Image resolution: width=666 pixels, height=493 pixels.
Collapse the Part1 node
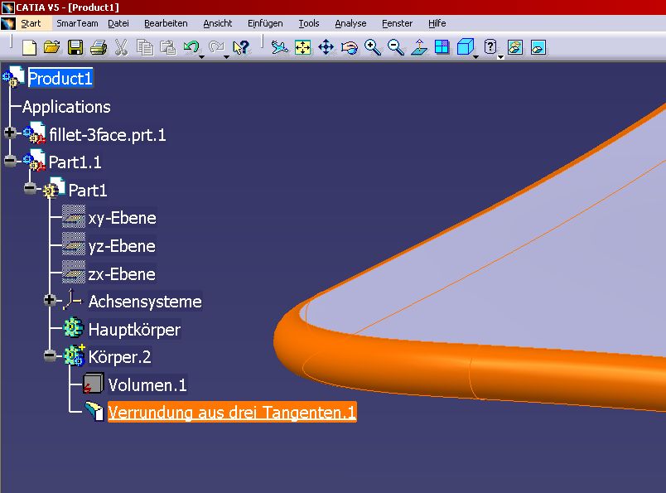click(30, 188)
